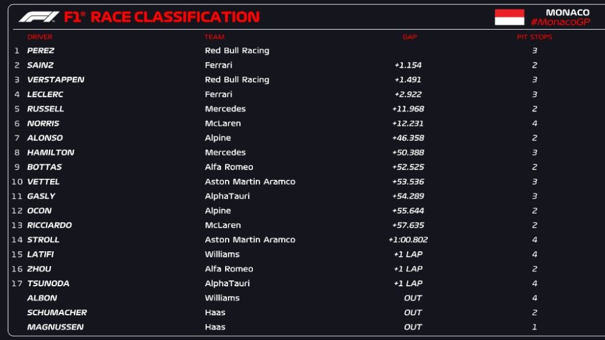Open driver LECLERC's row
This screenshot has width=605, height=340.
click(45, 94)
